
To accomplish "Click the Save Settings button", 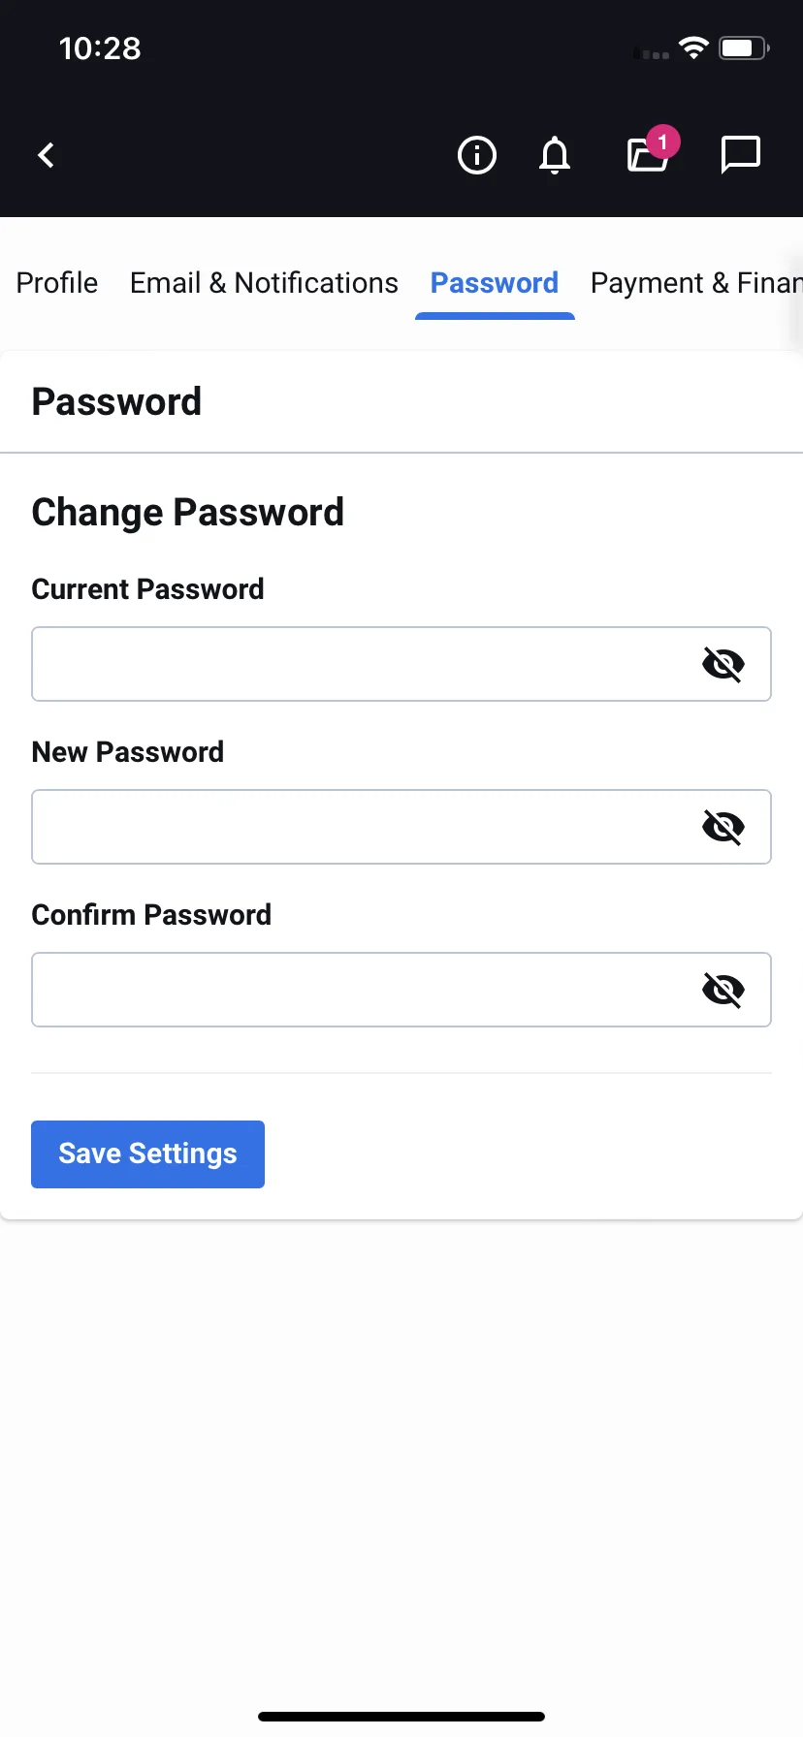I will [x=147, y=1154].
